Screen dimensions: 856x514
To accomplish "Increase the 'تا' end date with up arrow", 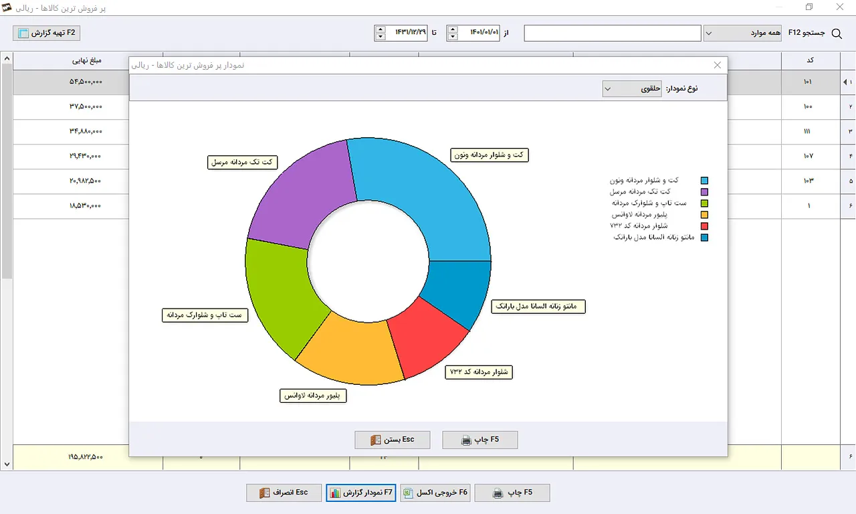I will [x=381, y=29].
